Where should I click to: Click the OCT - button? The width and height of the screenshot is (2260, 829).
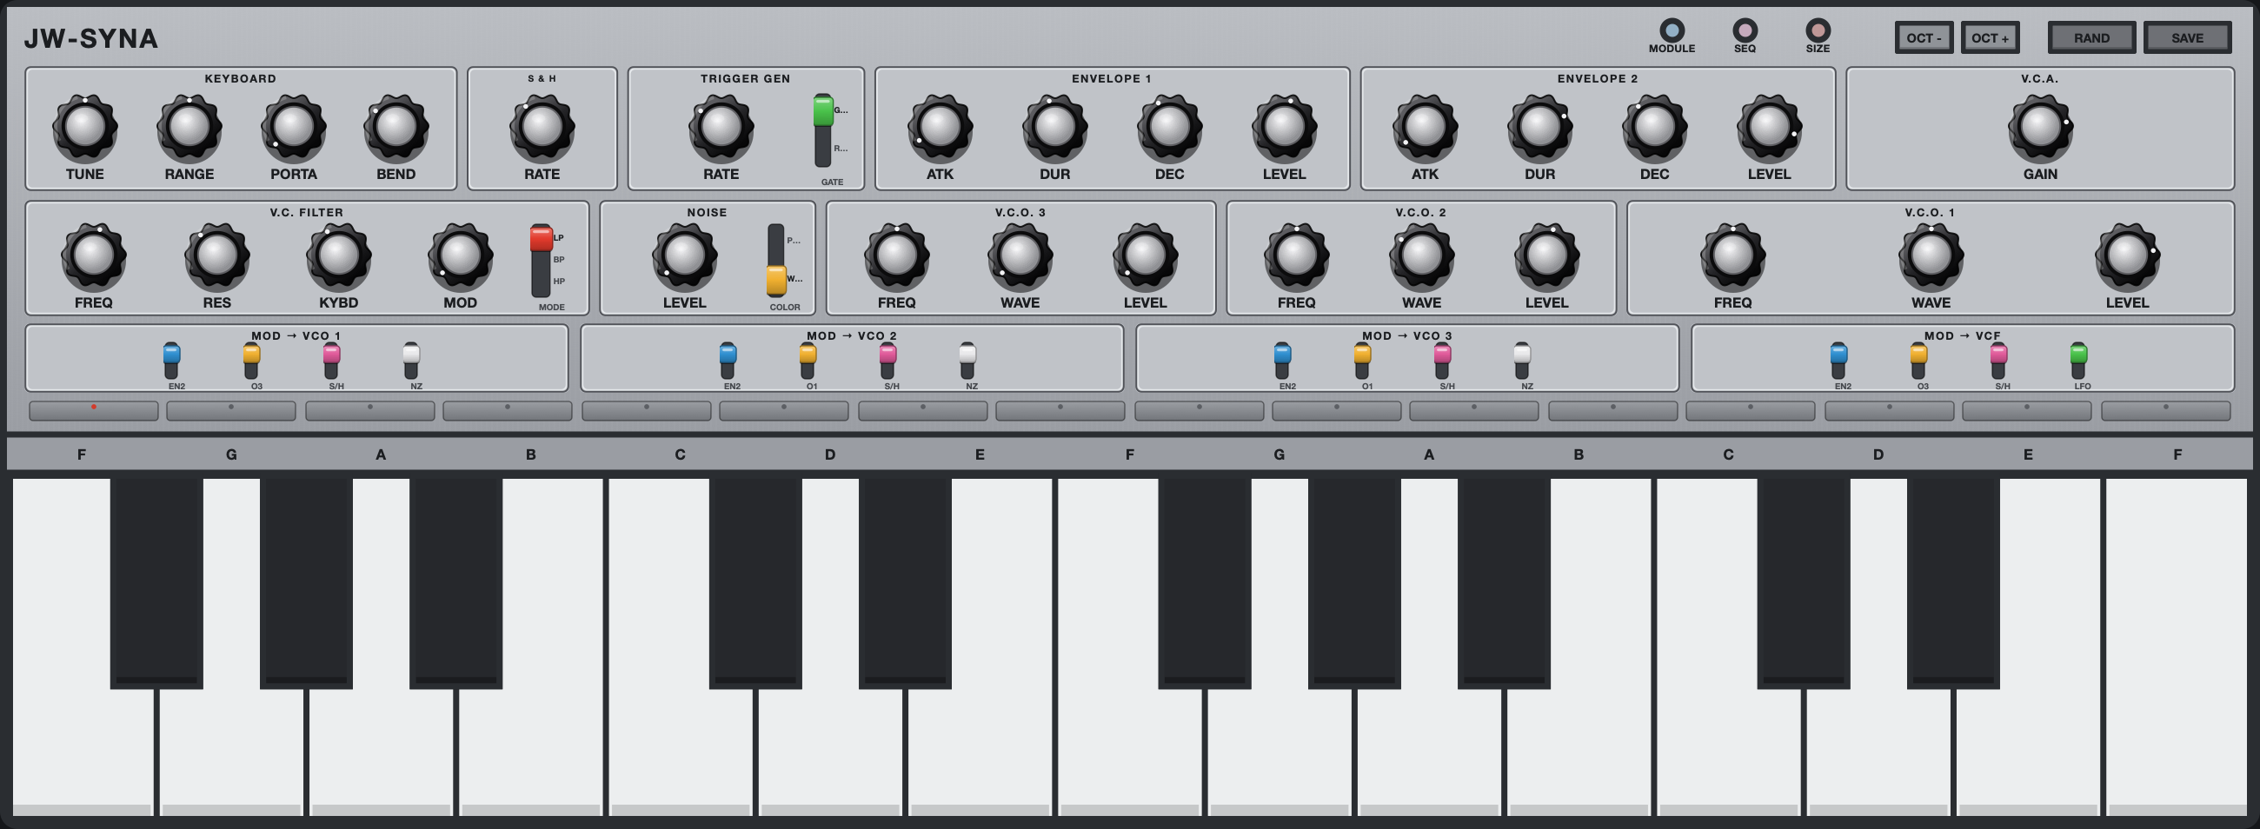click(x=1923, y=37)
